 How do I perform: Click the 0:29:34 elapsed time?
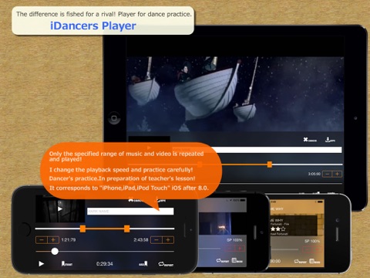click(x=105, y=264)
